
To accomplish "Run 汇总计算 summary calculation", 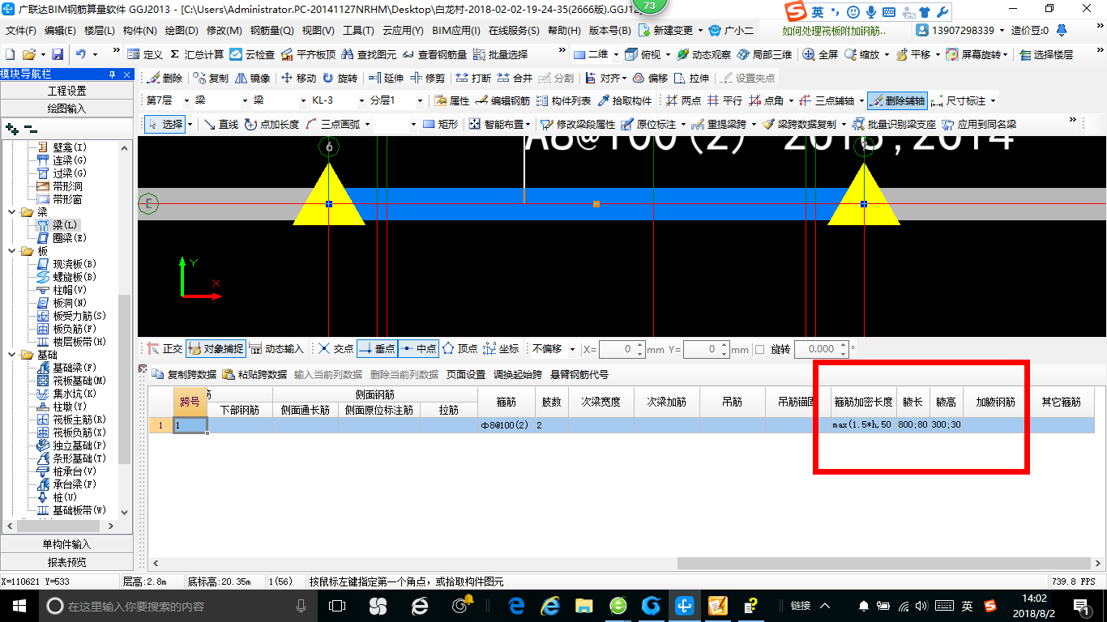I will (197, 54).
